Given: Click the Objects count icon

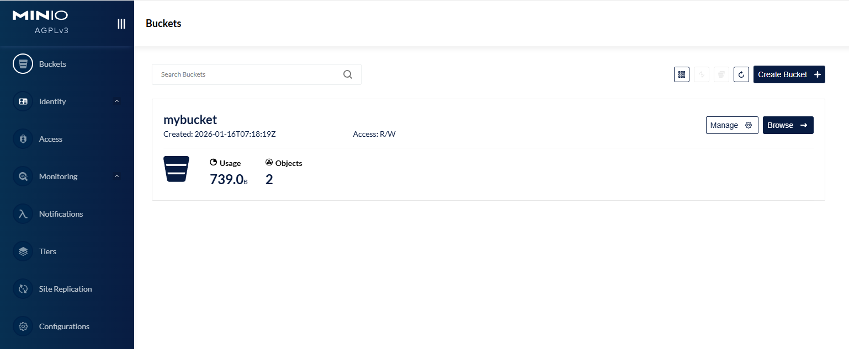Looking at the screenshot, I should (x=269, y=163).
